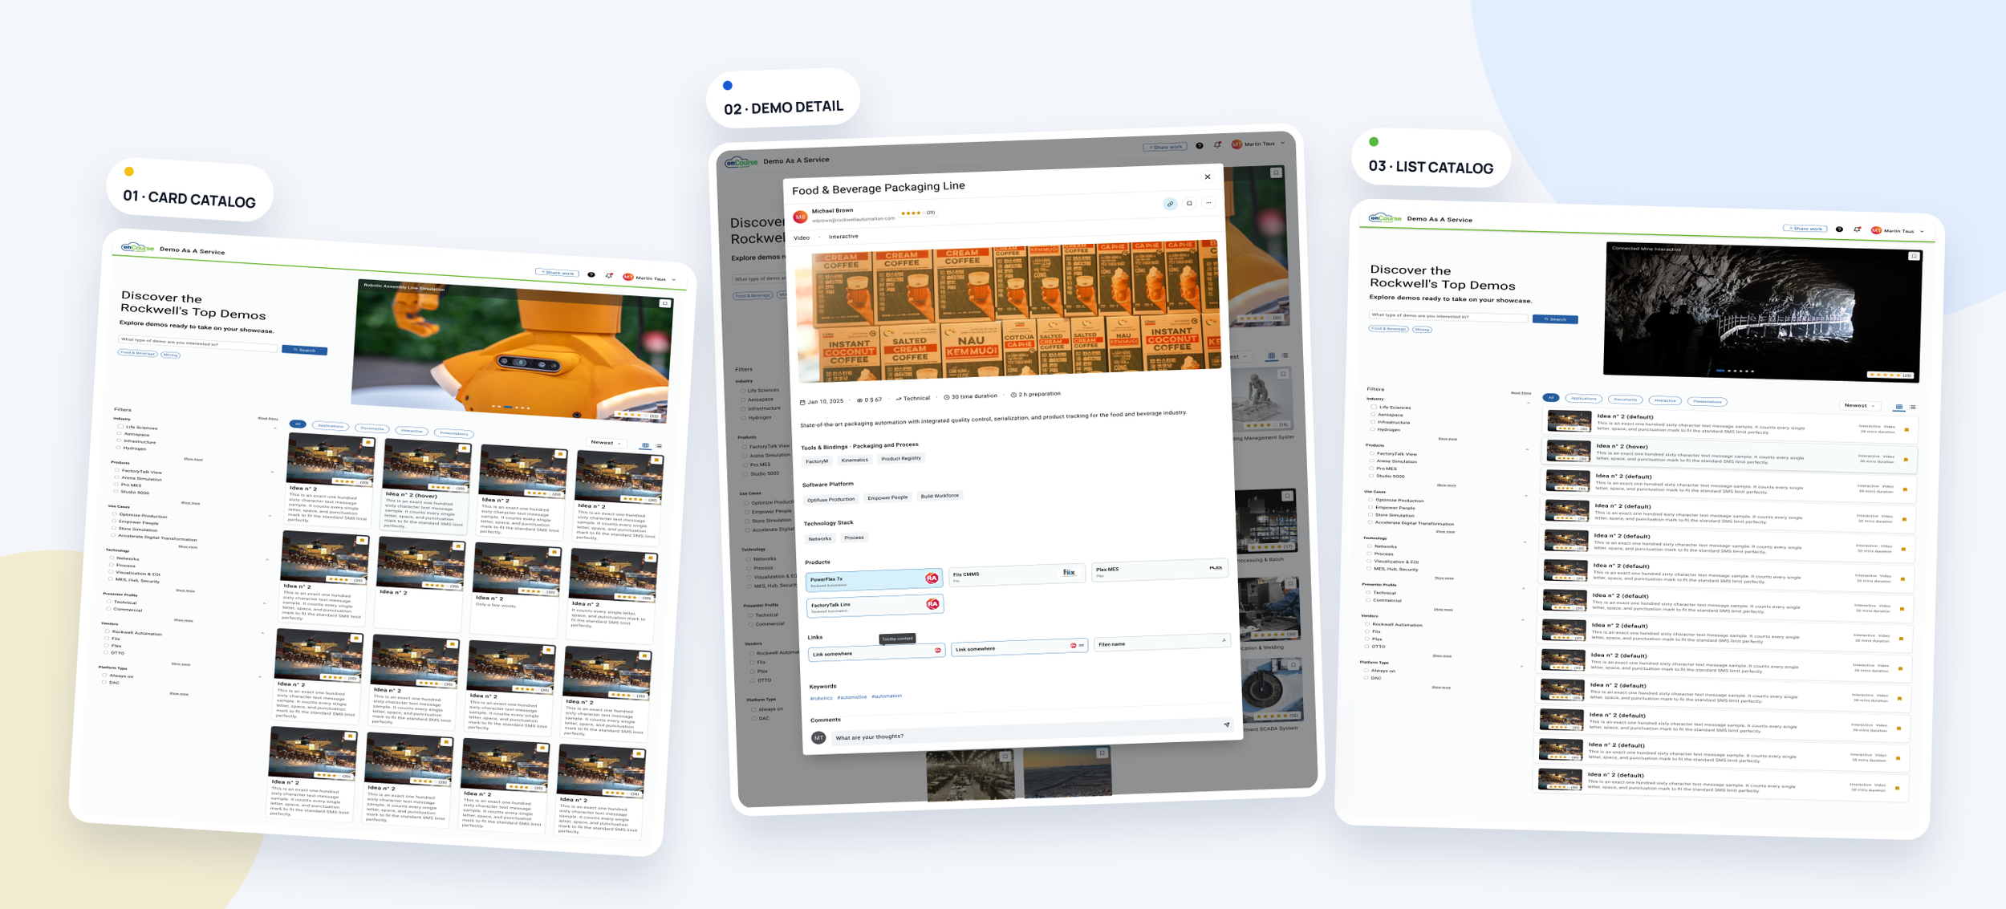Open Martin Taus user menu in List Catalog
Image resolution: width=2006 pixels, height=909 pixels.
point(1898,231)
